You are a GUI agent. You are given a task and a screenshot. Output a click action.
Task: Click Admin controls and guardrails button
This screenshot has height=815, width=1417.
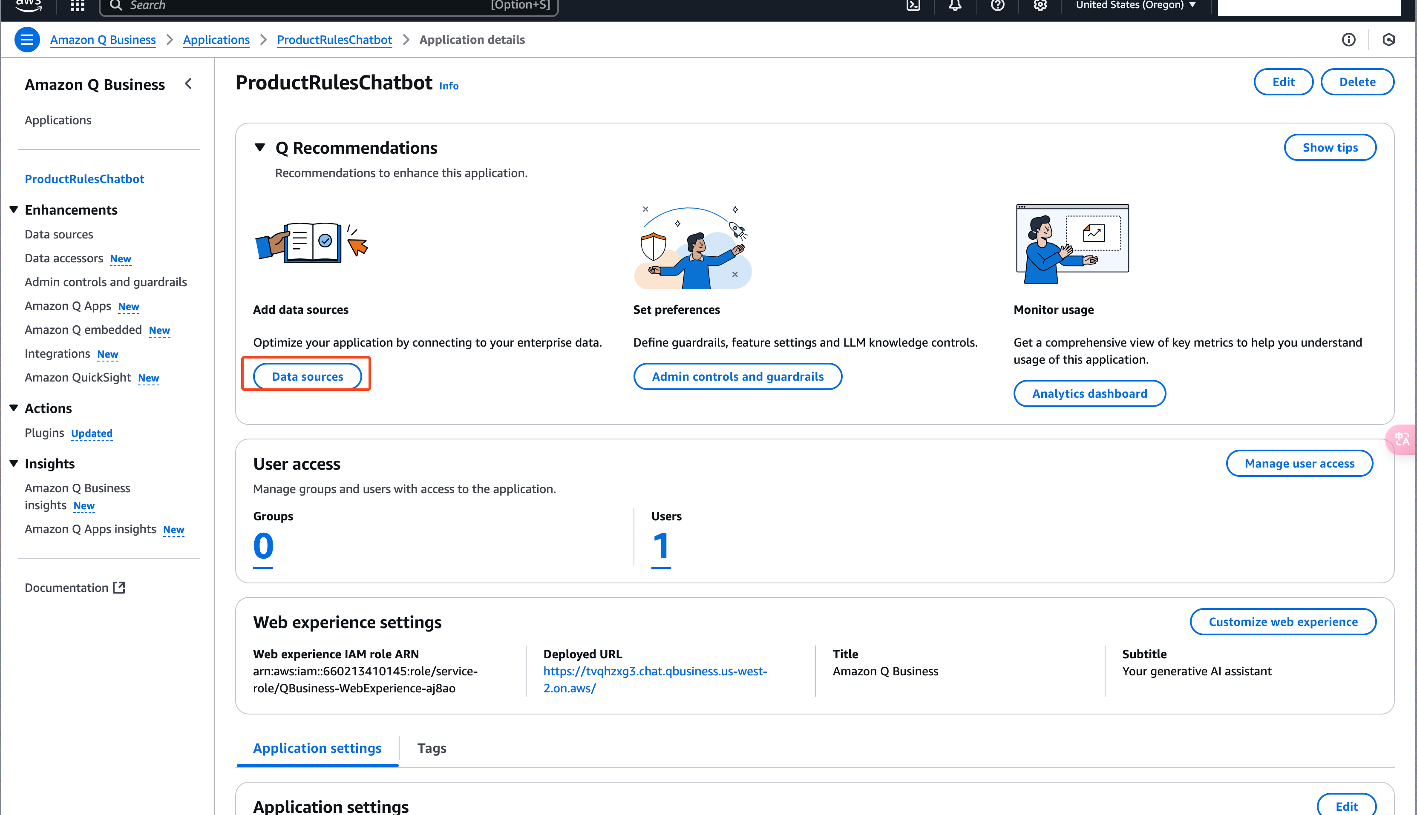tap(737, 377)
